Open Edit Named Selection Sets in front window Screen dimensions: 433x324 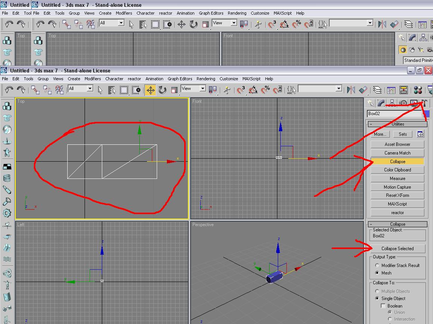pyautogui.click(x=292, y=90)
